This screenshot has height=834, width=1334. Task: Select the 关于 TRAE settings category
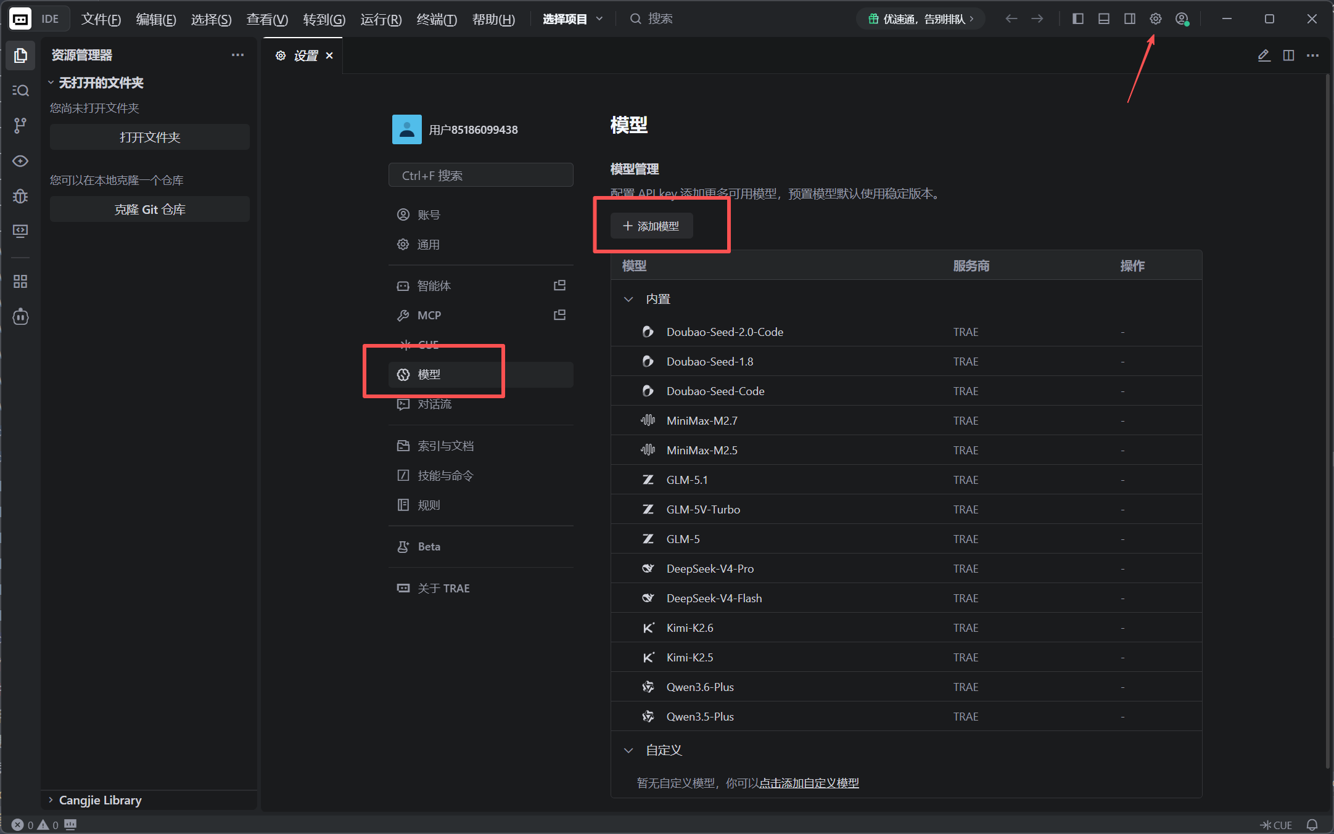tap(480, 588)
